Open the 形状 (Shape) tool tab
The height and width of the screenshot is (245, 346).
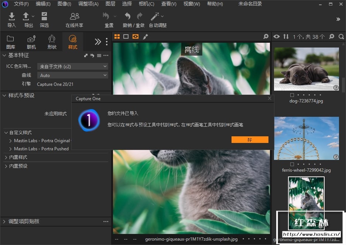pos(52,42)
